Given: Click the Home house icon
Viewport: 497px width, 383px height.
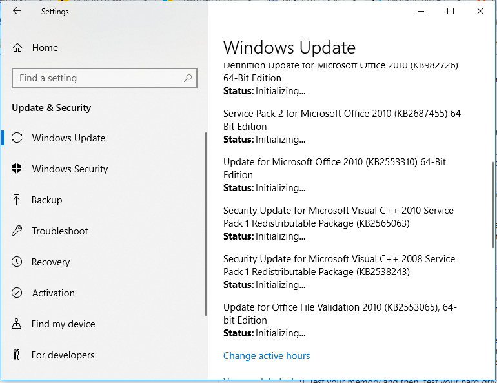Looking at the screenshot, I should point(17,48).
